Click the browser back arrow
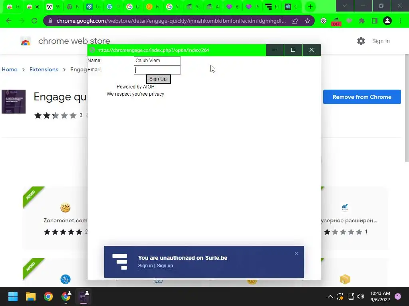The height and width of the screenshot is (306, 409). point(9,21)
